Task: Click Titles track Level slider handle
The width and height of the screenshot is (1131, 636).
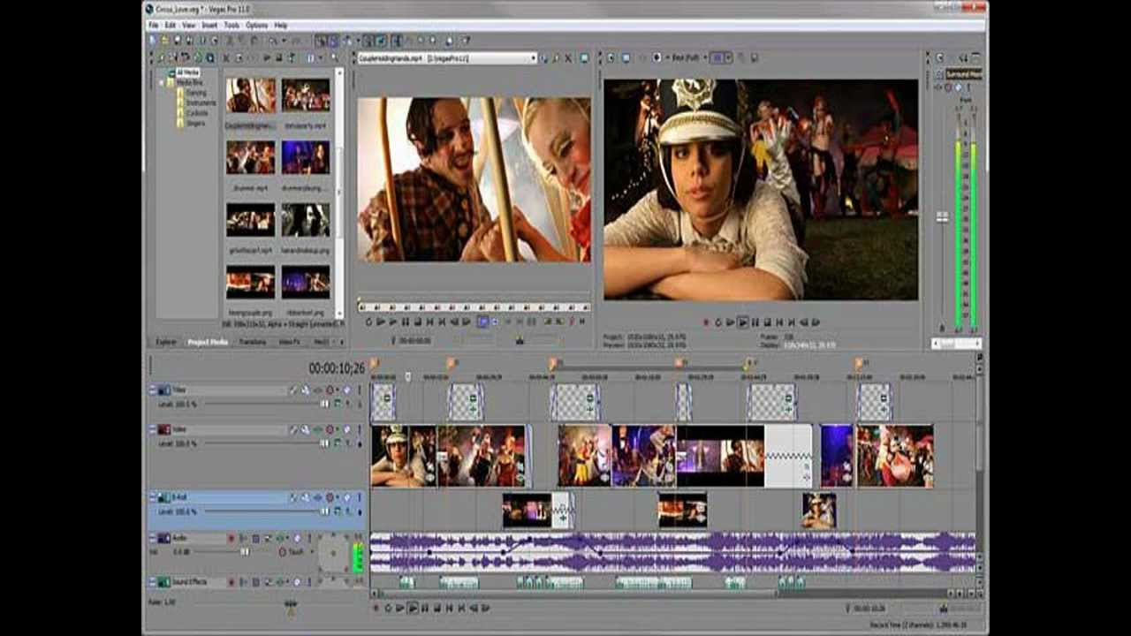Action: [x=324, y=404]
